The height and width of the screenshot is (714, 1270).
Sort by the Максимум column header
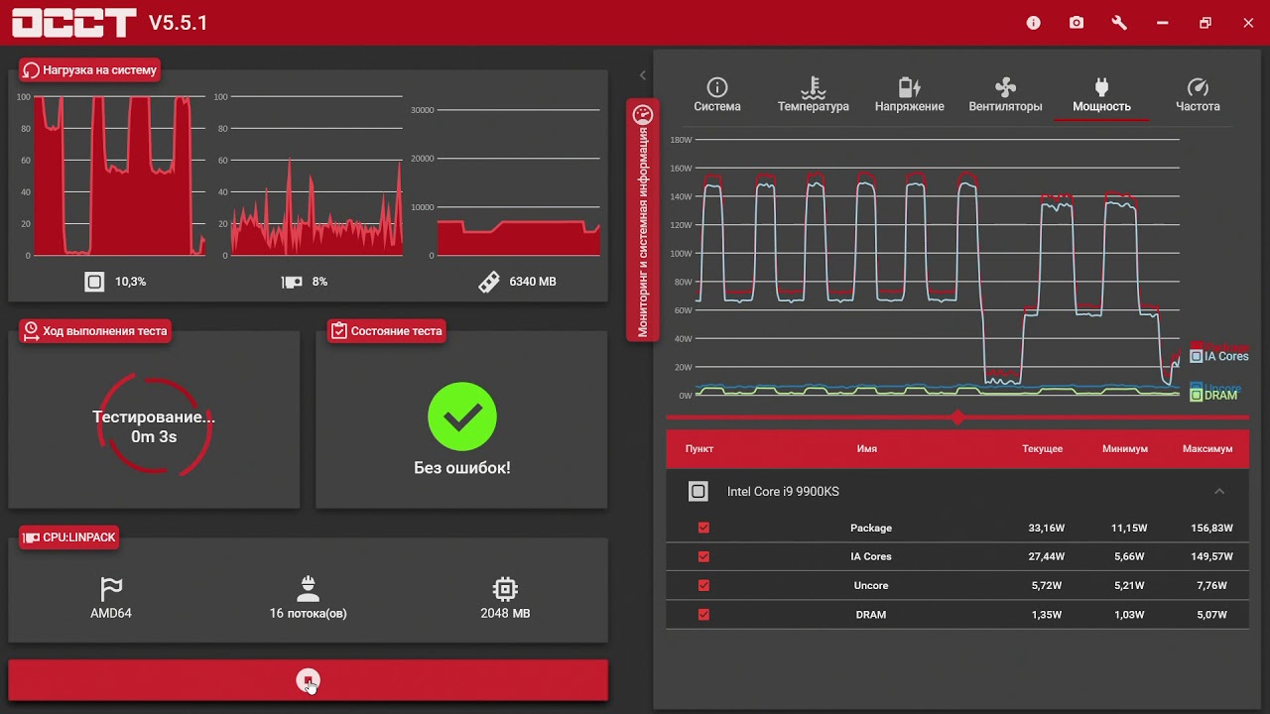coord(1207,449)
